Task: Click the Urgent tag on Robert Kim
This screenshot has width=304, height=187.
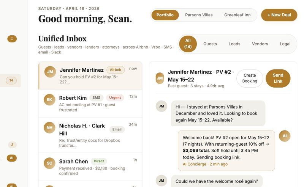Action: coord(115,97)
